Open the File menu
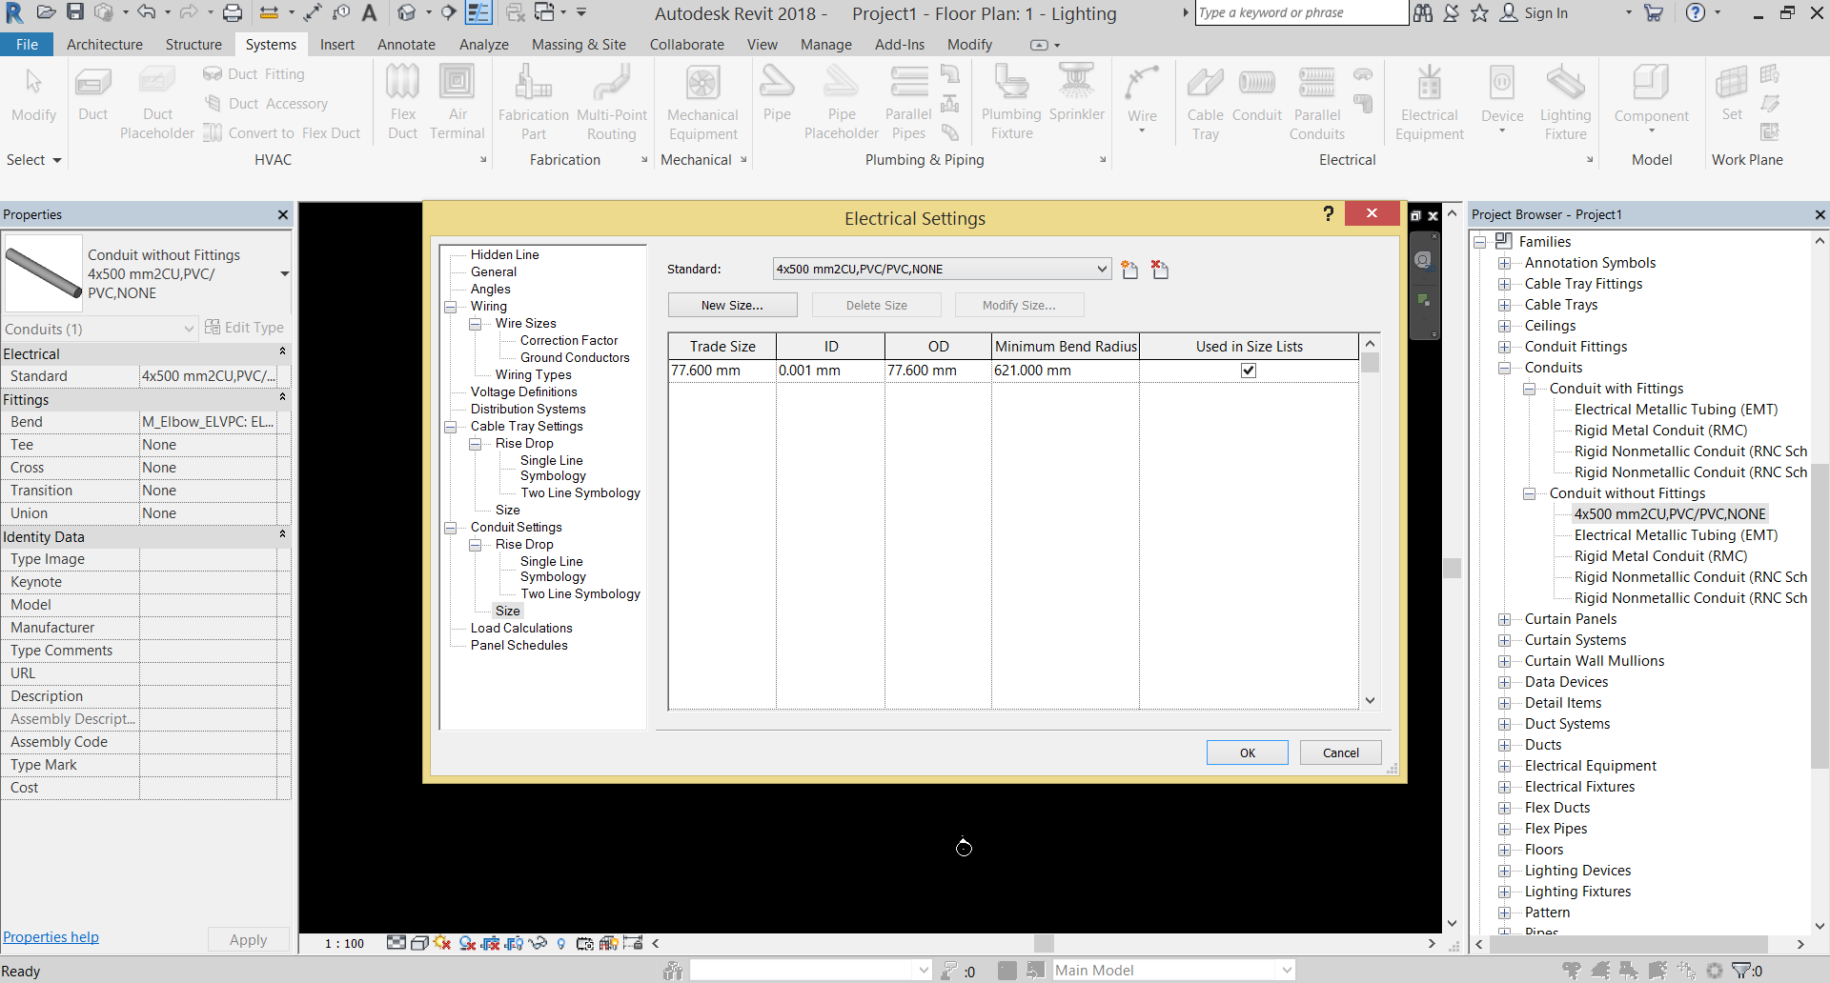1830x983 pixels. tap(28, 45)
